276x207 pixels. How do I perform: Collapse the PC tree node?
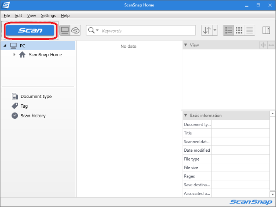click(5, 46)
